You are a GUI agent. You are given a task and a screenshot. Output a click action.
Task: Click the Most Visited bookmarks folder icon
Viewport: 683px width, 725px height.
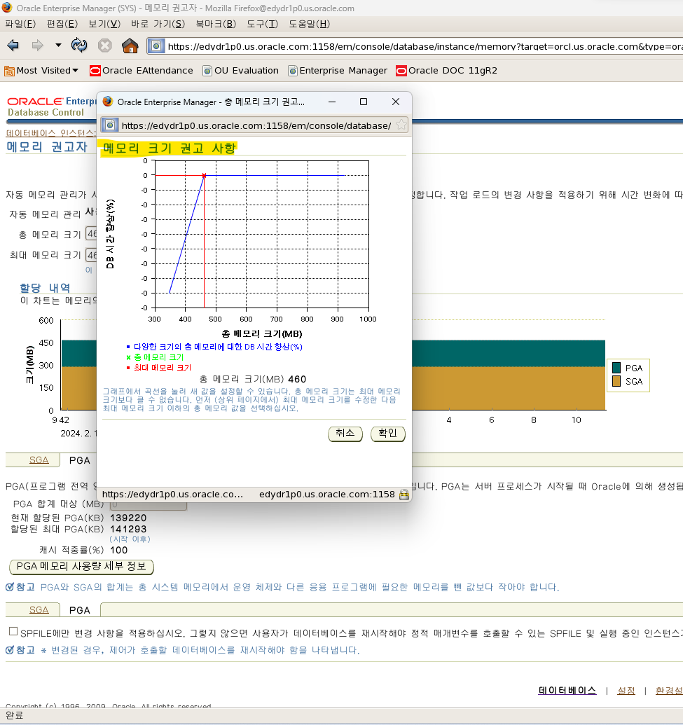tap(9, 71)
